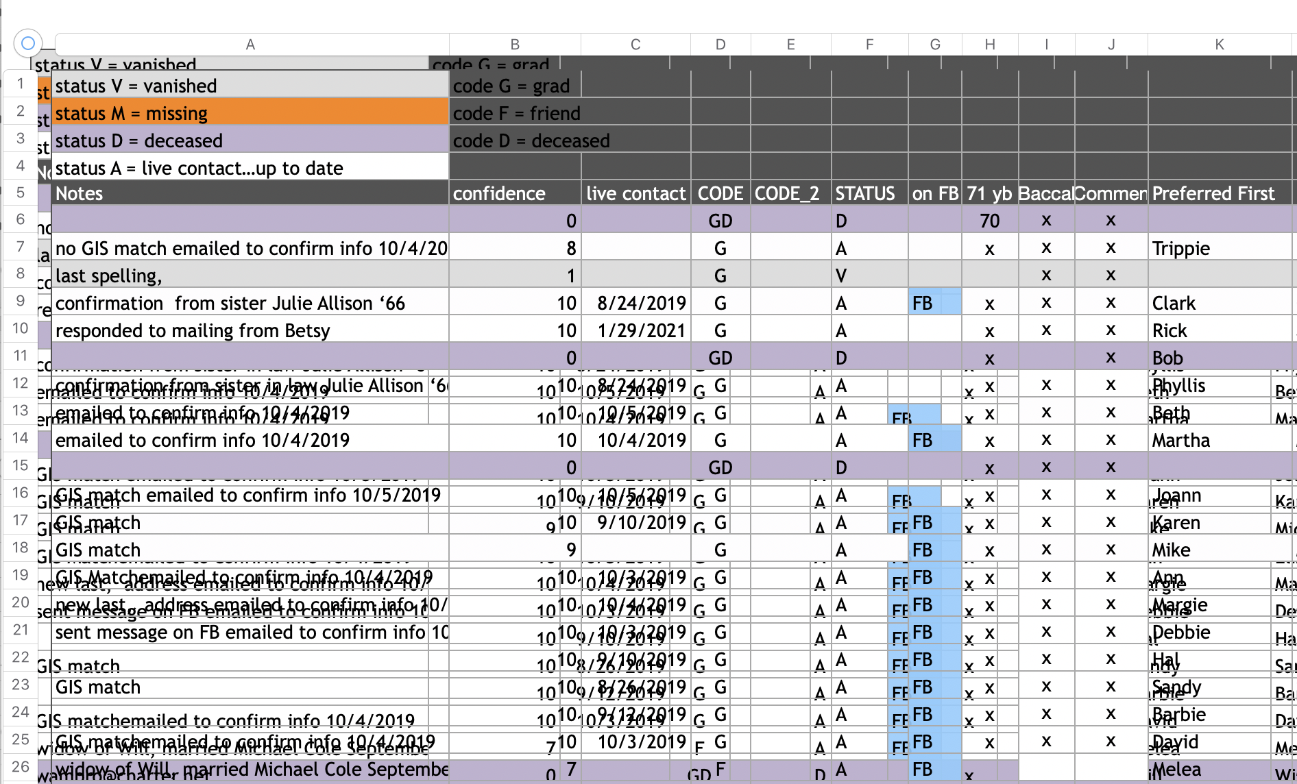Select column C header

[635, 45]
